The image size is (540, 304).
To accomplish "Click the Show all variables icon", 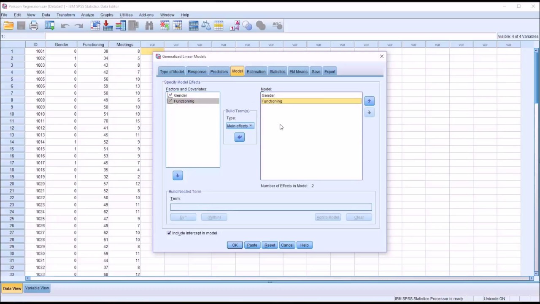I will click(261, 26).
